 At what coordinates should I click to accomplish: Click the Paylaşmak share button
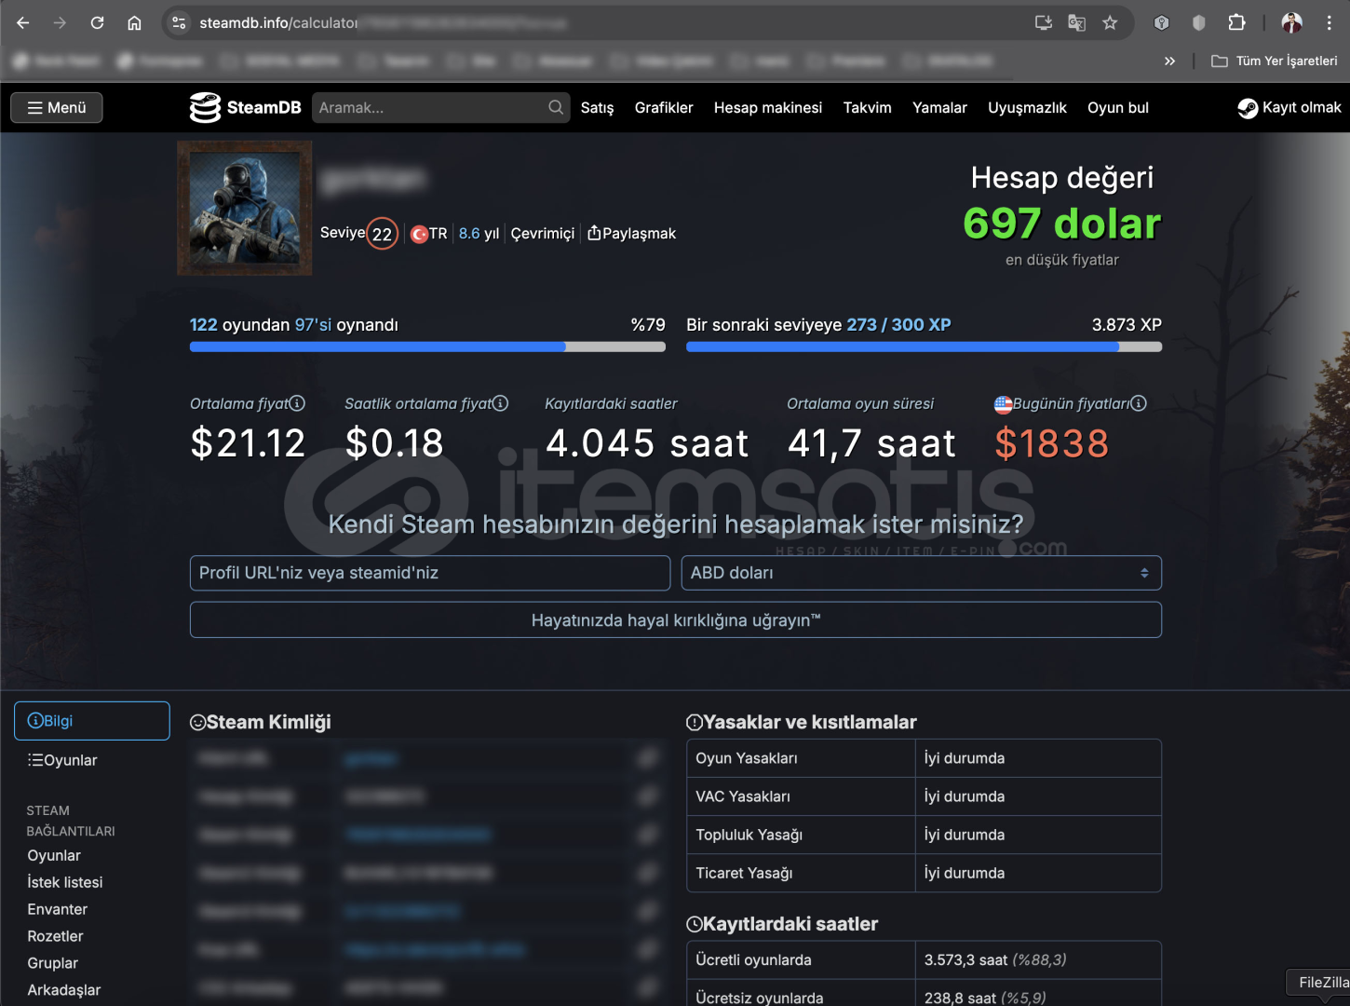(x=631, y=233)
